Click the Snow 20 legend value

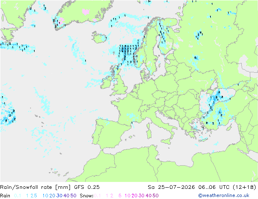(x=134, y=196)
